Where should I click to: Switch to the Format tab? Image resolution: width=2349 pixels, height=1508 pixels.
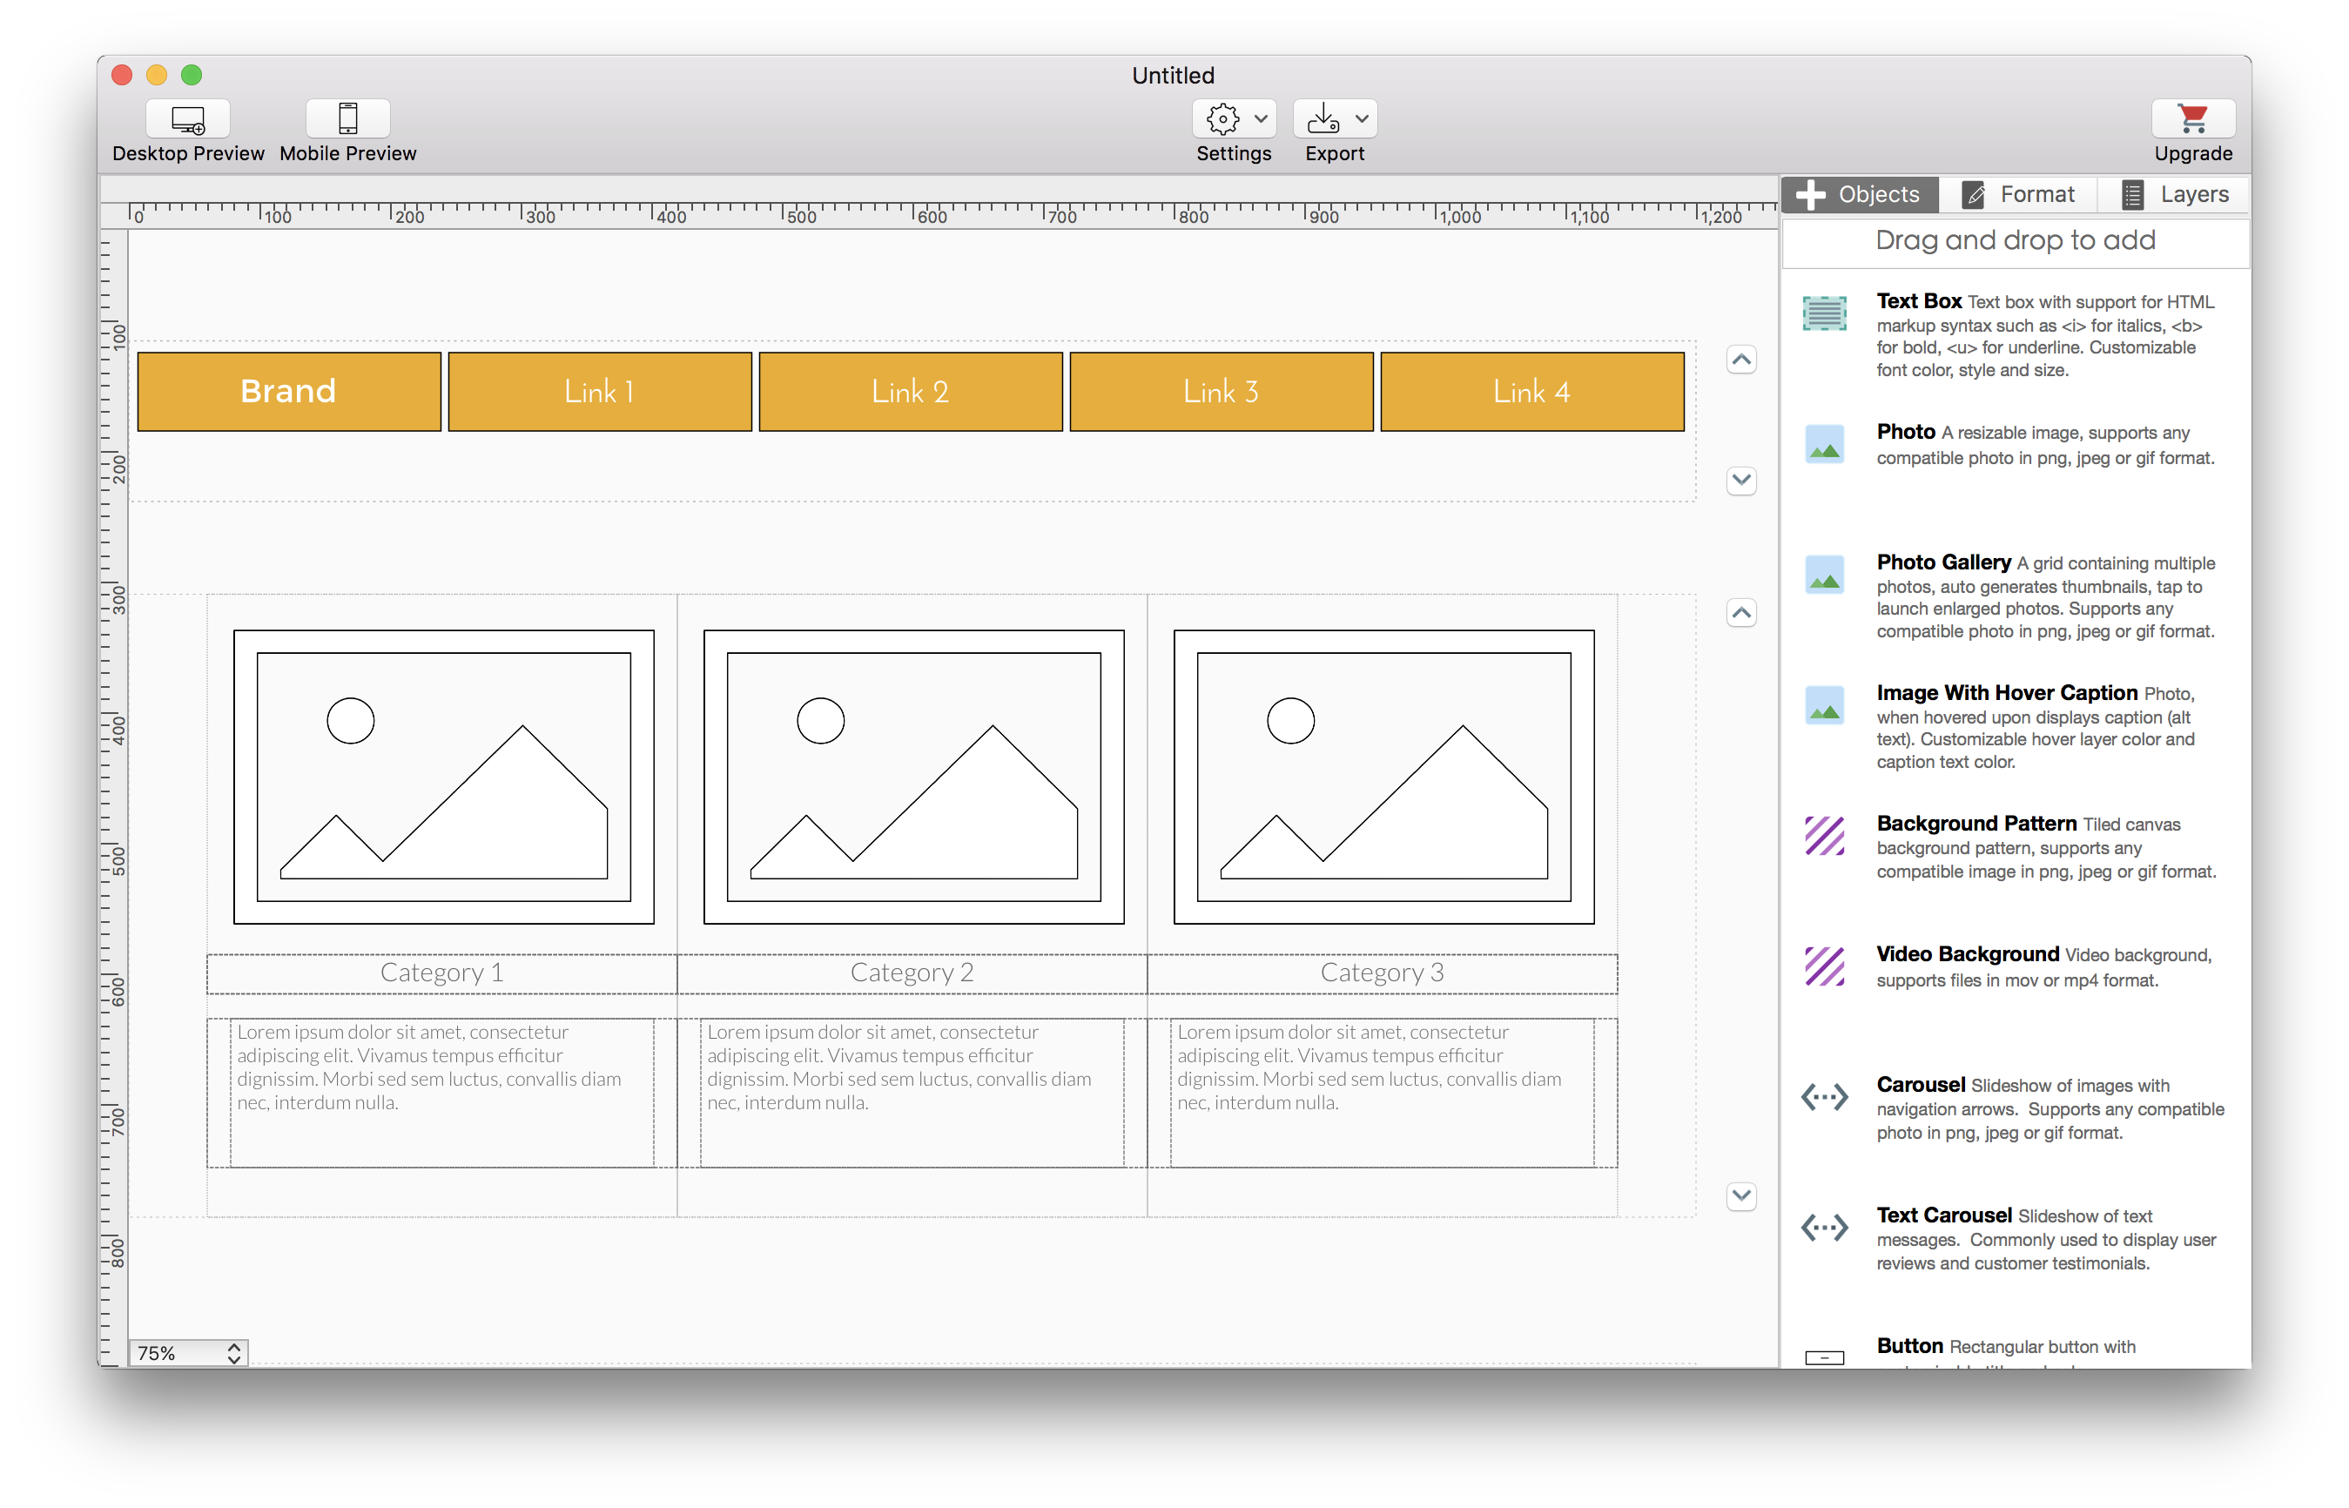[2018, 194]
